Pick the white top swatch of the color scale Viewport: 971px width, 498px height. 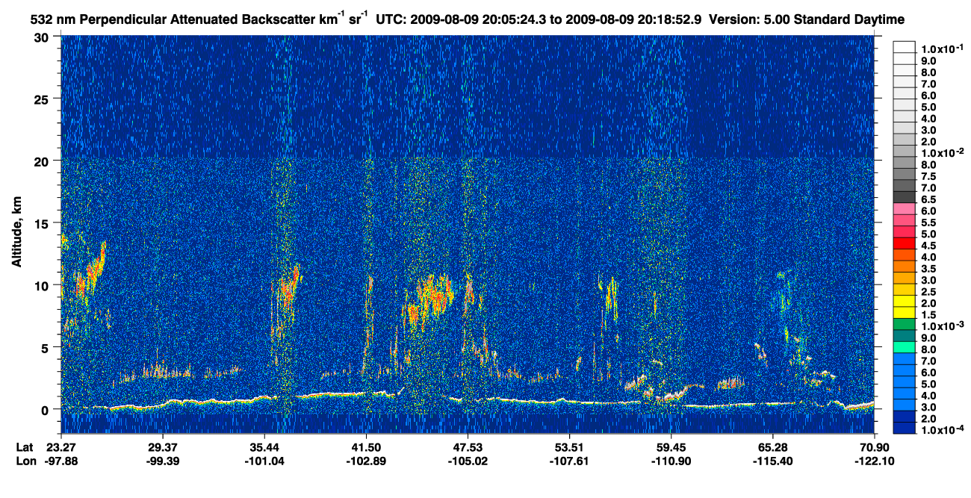tap(904, 46)
